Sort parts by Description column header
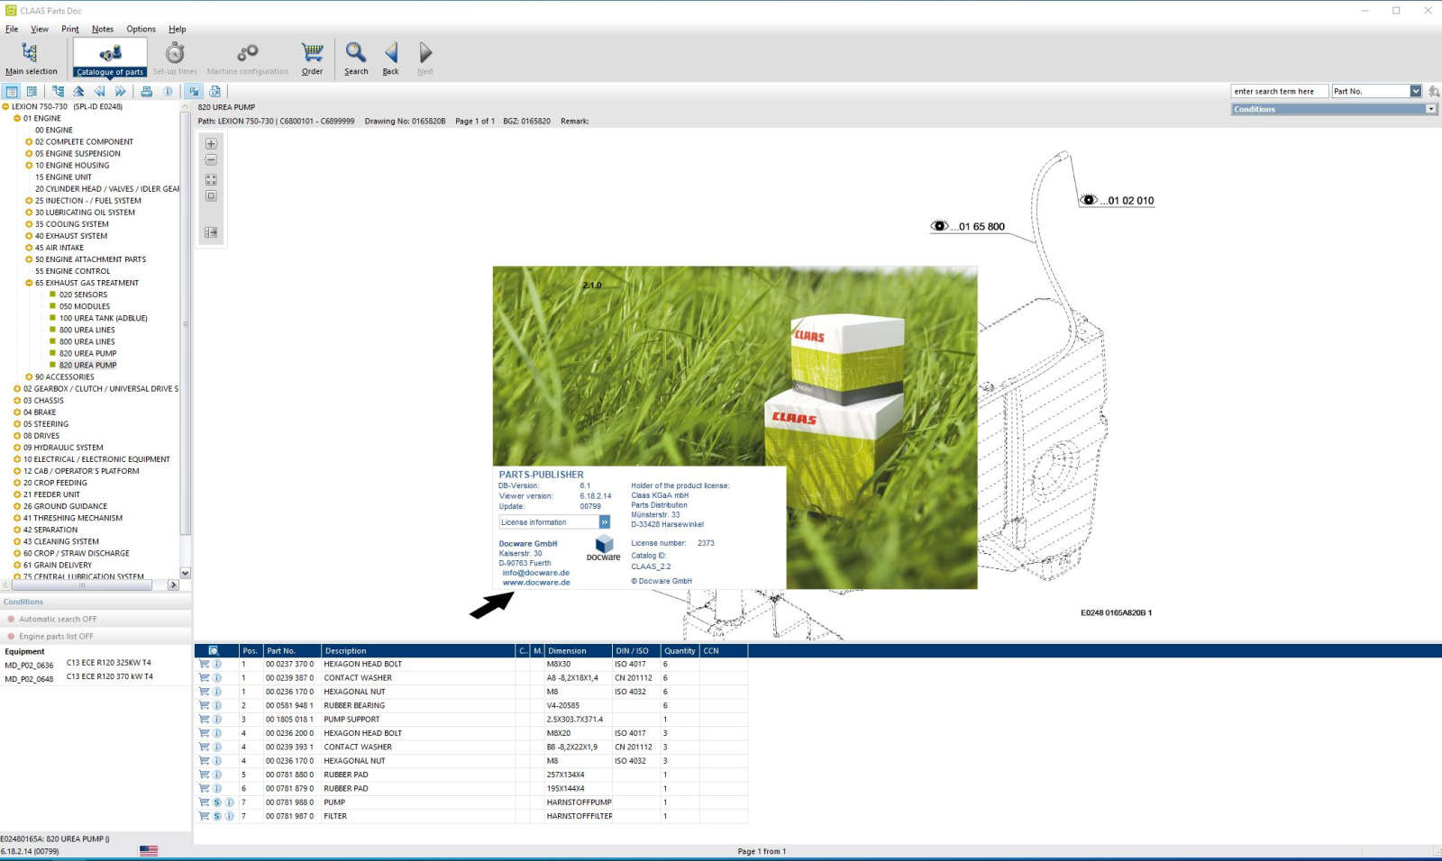Viewport: 1442px width, 861px height. [x=418, y=650]
